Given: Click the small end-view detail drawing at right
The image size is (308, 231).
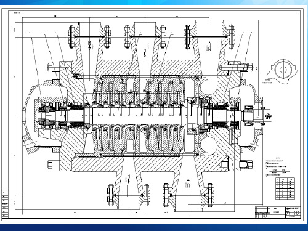Looking at the screenshot, I should pos(282,71).
